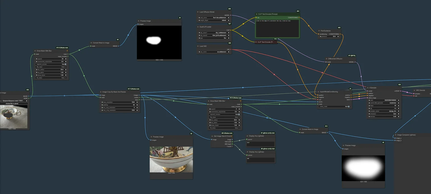Screen dimensions: 431x194
Task: Click the #7 rgthree-comfy-main badge
Action: (268, 133)
